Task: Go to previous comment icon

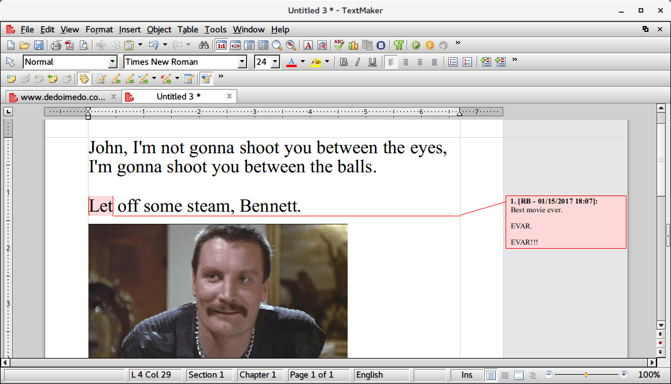Action: (x=53, y=79)
